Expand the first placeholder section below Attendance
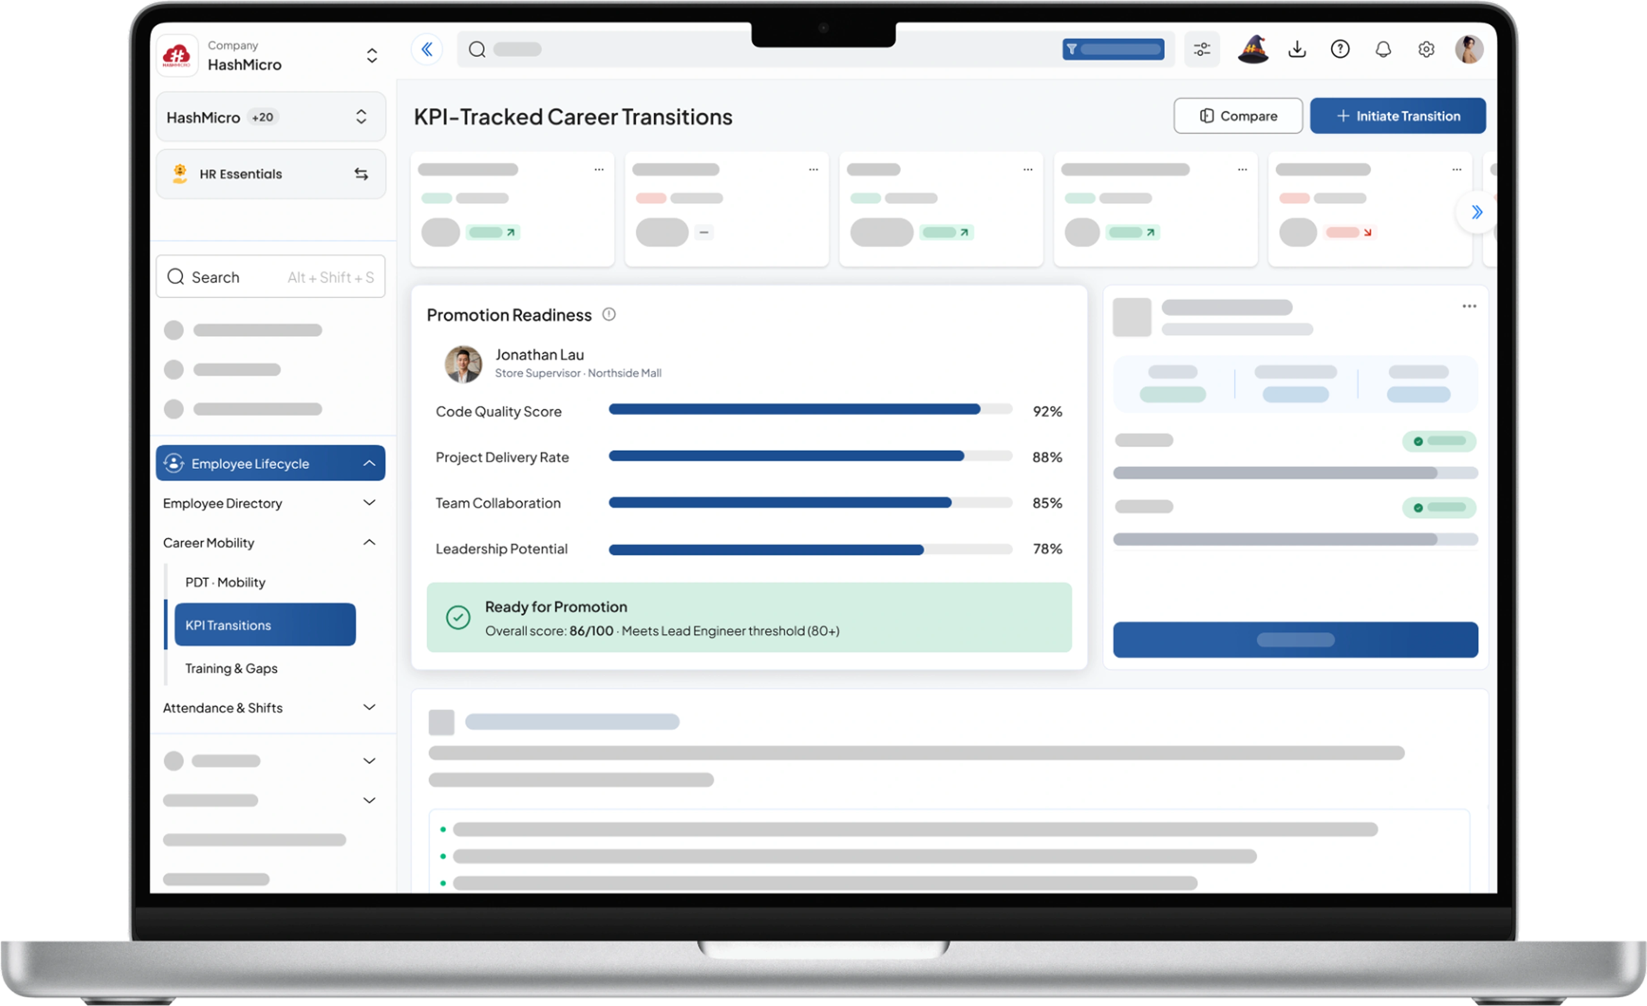Viewport: 1647px width, 1006px height. pos(369,761)
